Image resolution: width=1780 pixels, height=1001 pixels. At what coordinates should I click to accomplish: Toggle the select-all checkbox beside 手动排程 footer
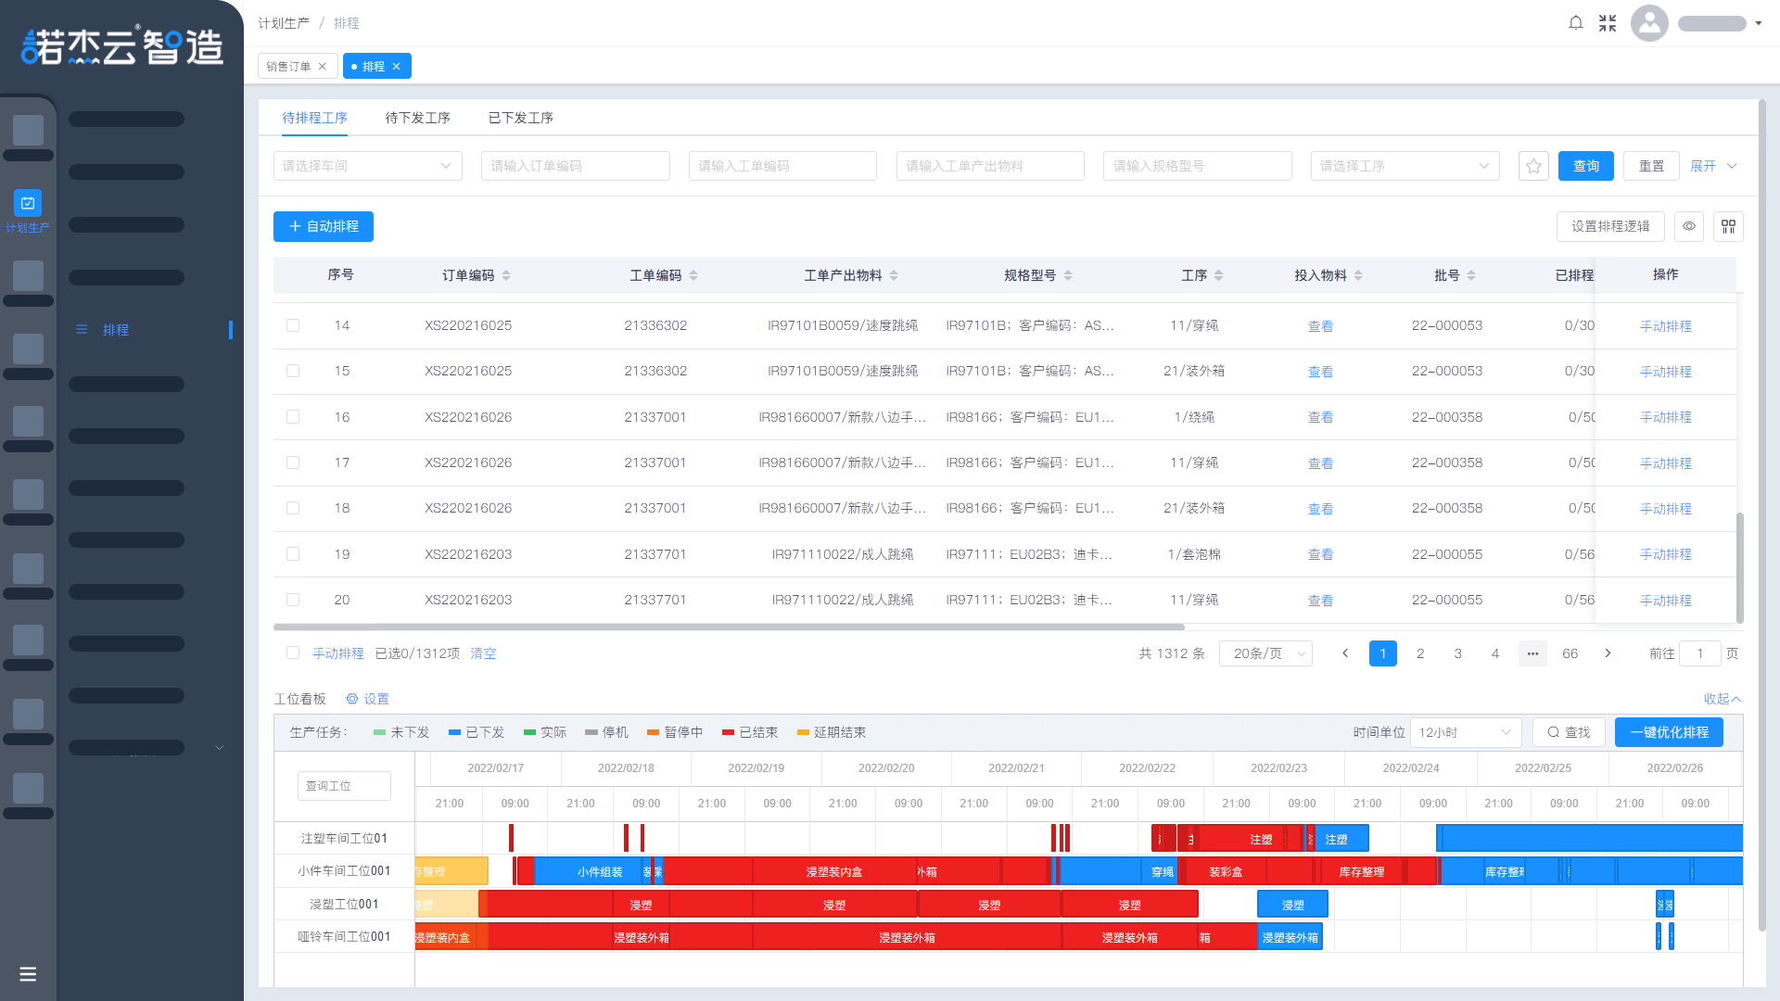pos(293,653)
